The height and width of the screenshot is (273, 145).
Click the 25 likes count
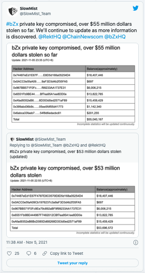pos(17,253)
